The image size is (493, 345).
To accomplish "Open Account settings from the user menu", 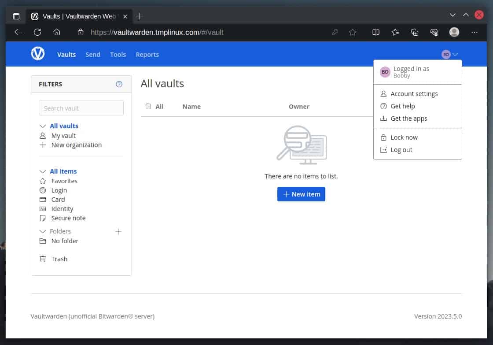I will (x=414, y=93).
